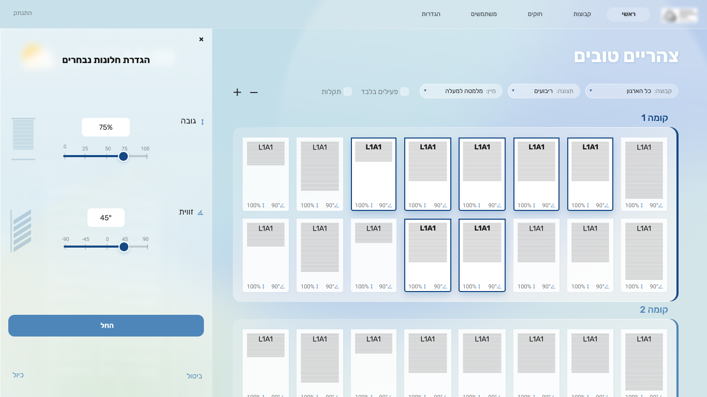This screenshot has width=707, height=397.
Task: Switch to the קבוצות navigation tab
Action: pos(582,14)
